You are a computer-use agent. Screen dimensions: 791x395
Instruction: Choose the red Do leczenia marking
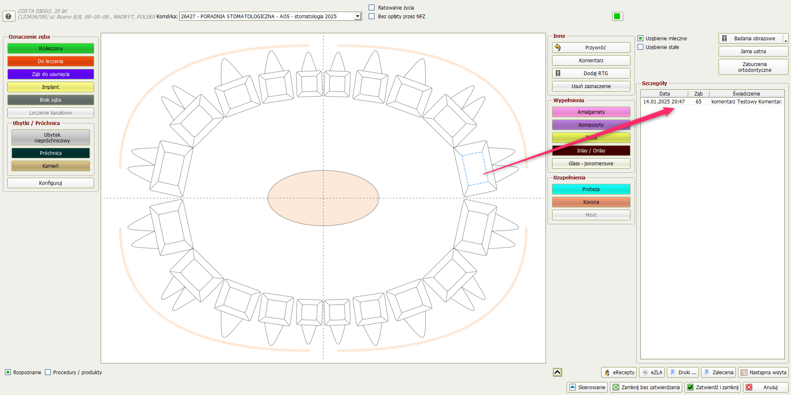click(51, 61)
